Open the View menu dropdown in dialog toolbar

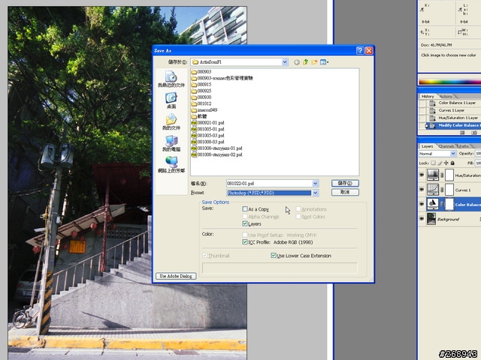coord(324,62)
